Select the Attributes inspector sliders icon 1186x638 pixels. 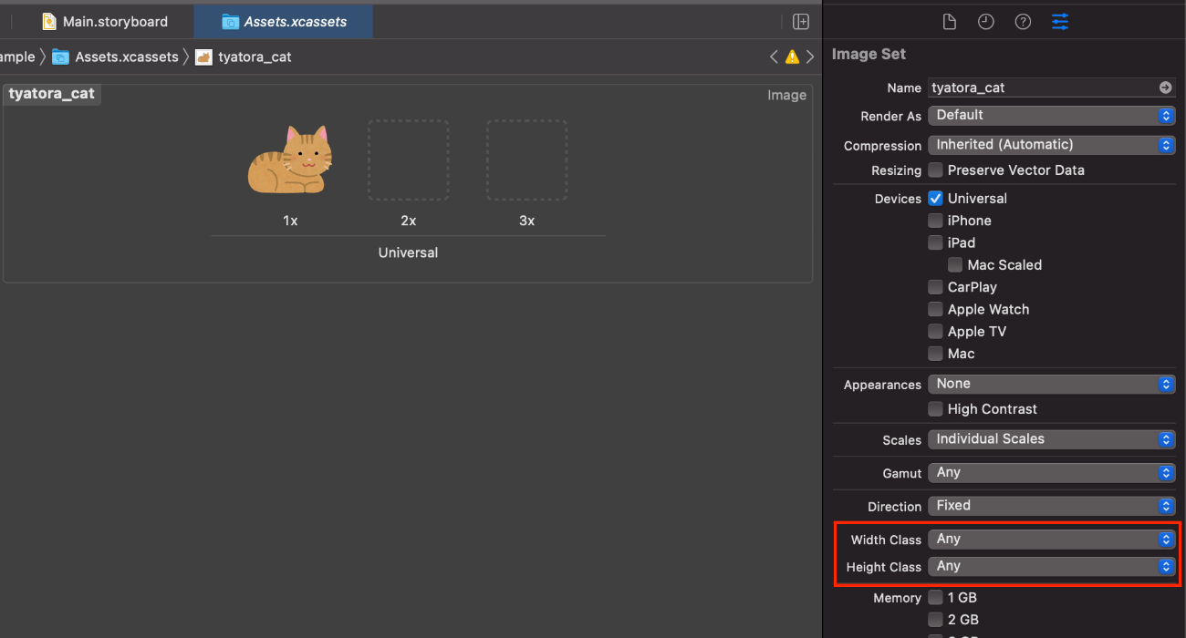click(1060, 22)
